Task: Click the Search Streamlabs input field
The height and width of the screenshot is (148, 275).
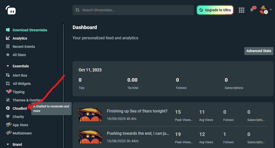Action: click(x=133, y=10)
